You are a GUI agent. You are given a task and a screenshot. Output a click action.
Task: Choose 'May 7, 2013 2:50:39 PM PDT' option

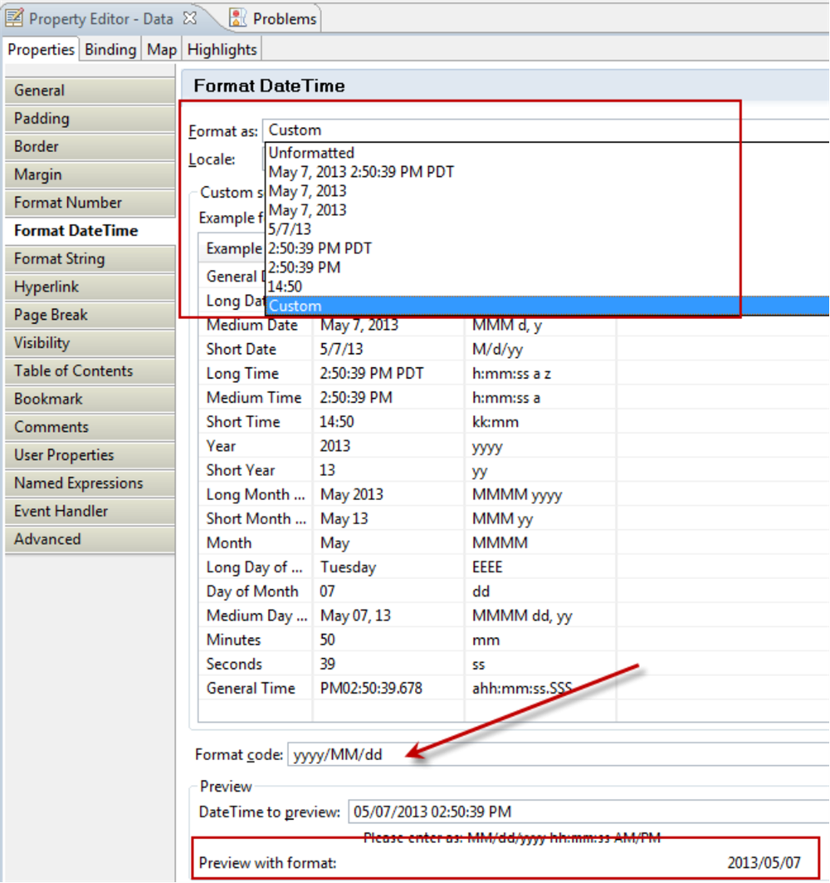coord(547,172)
